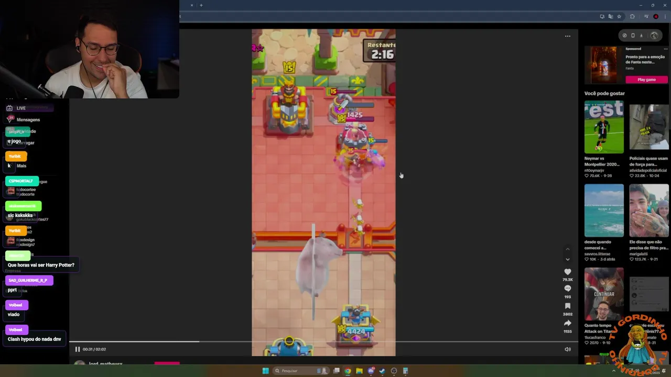671x377 pixels.
Task: Click the phone icon in the top pill
Action: point(633,36)
